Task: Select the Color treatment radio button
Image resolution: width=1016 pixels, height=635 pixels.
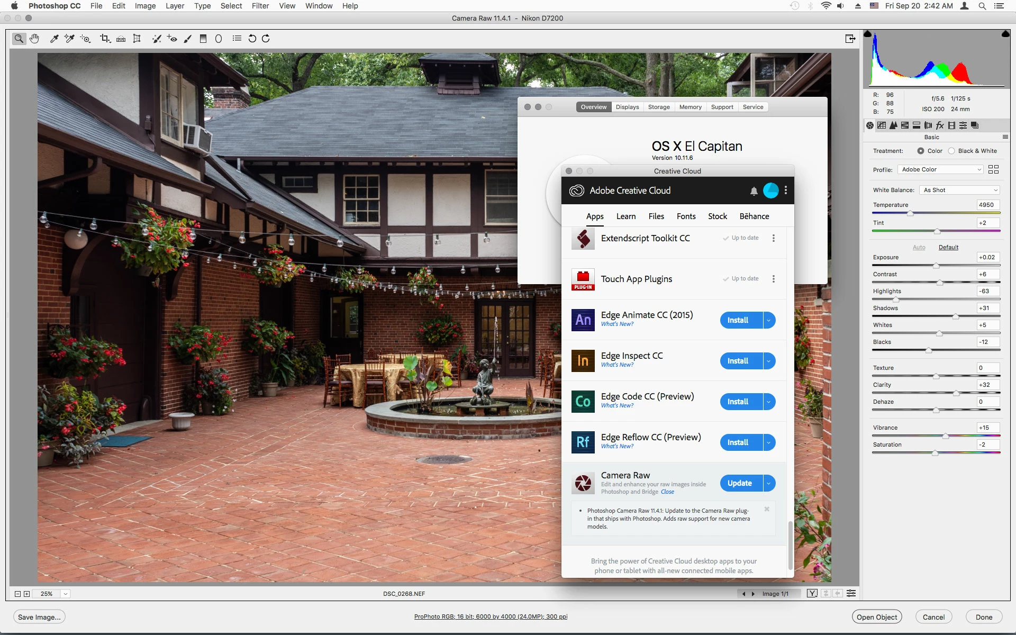Action: tap(921, 151)
